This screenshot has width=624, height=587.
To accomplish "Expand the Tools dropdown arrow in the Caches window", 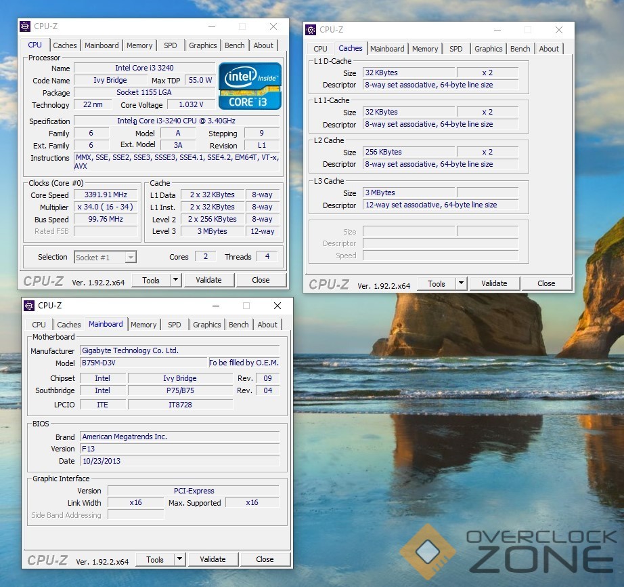I will 462,283.
